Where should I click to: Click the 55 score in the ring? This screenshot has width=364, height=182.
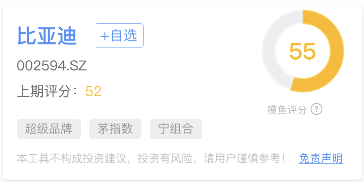coord(302,51)
